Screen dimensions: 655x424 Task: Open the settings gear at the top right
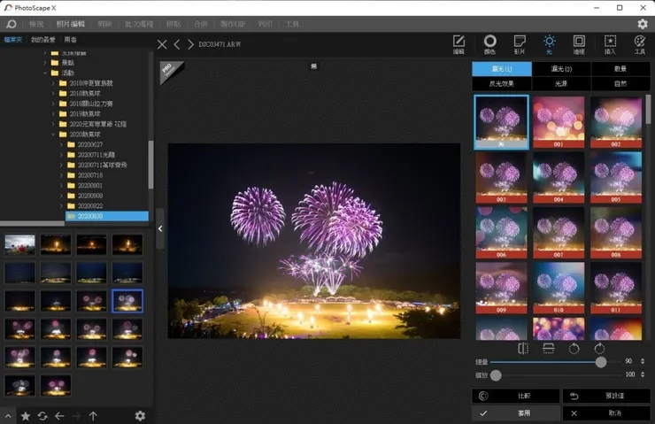[x=643, y=24]
